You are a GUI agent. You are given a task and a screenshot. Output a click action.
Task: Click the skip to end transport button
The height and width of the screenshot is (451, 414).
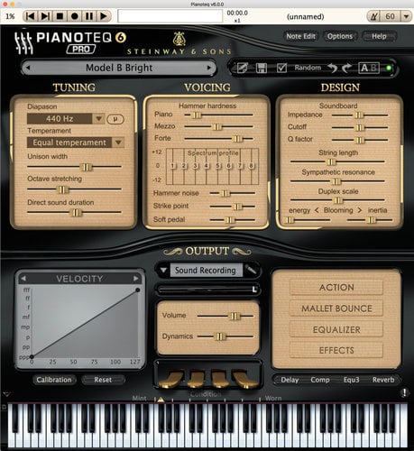tap(45, 16)
